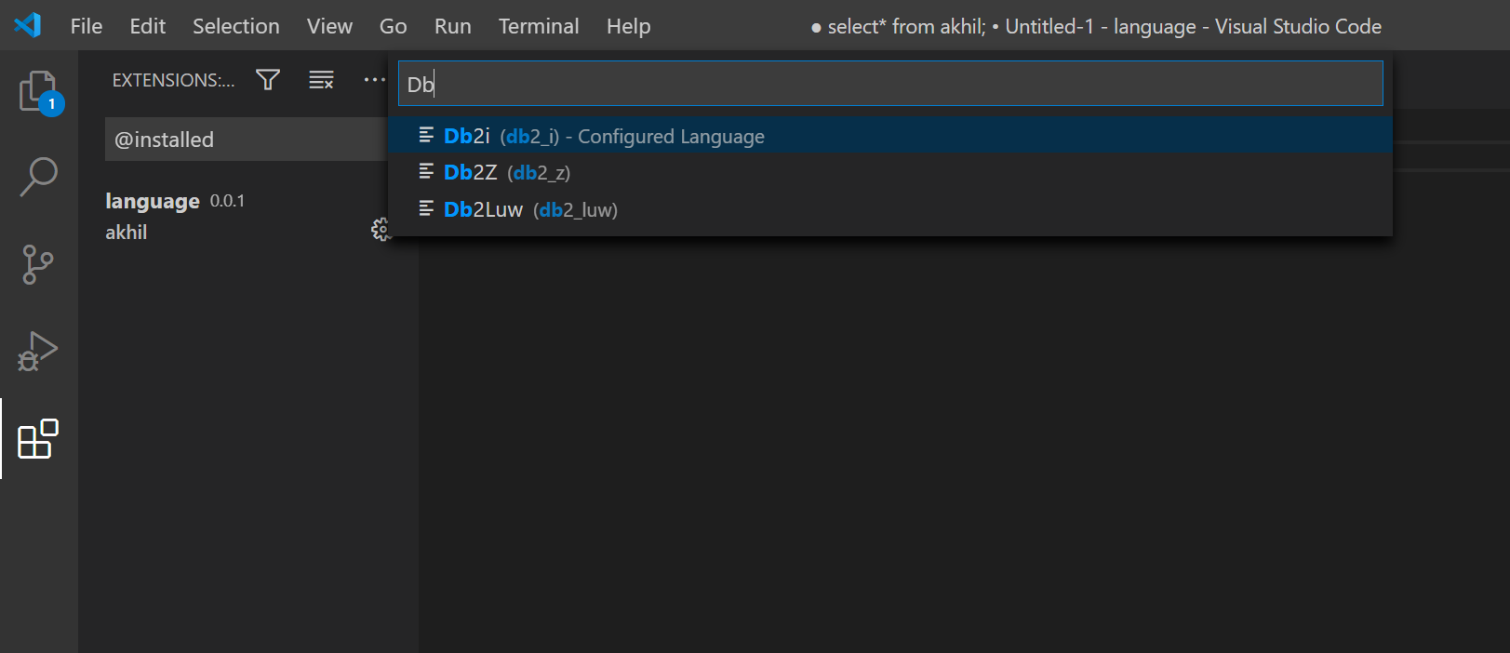The height and width of the screenshot is (653, 1510).
Task: Open the Search view icon
Action: [39, 177]
